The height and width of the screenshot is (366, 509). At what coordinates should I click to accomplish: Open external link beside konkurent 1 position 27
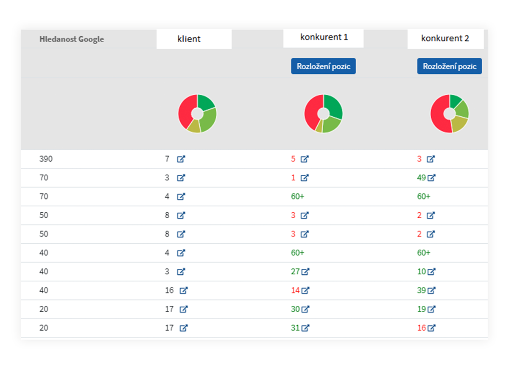coord(305,272)
